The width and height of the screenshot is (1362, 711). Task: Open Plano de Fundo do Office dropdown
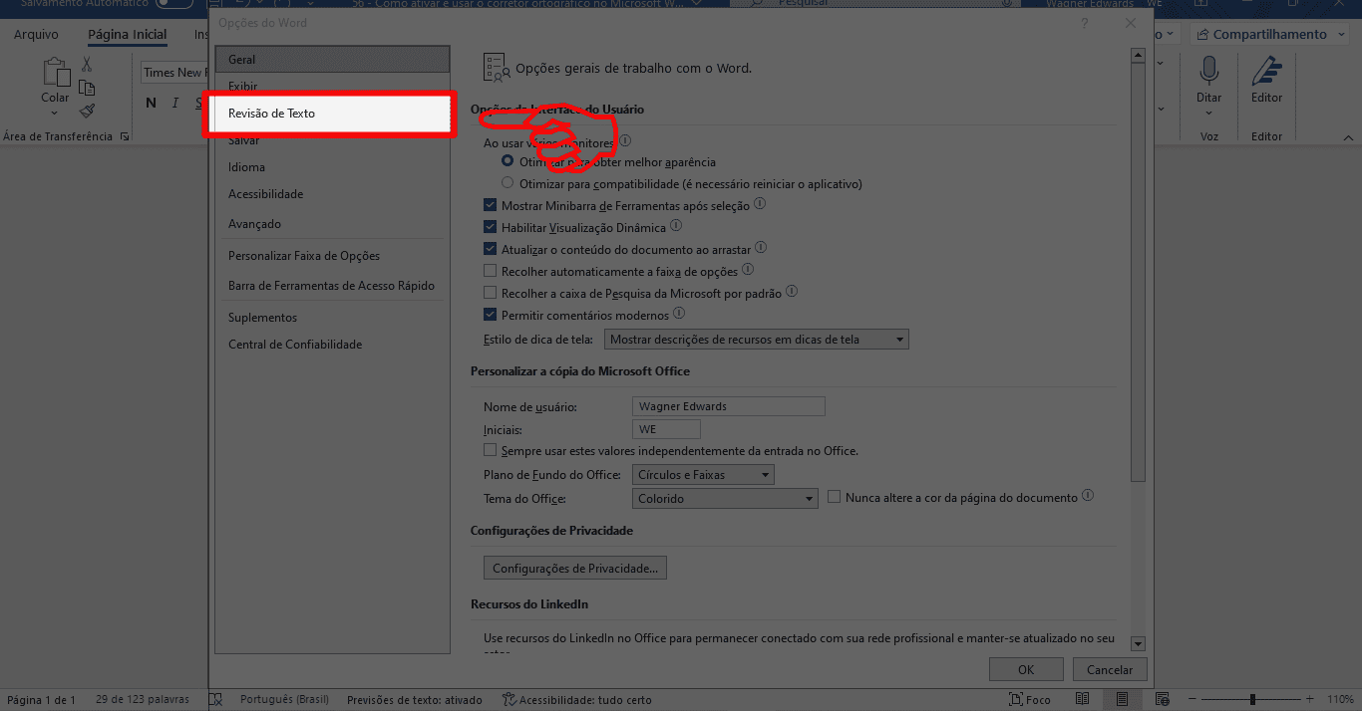click(703, 475)
